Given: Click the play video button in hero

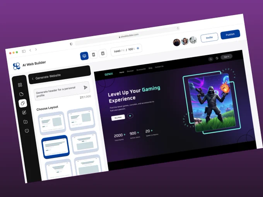Looking at the screenshot, I should pyautogui.click(x=130, y=116).
